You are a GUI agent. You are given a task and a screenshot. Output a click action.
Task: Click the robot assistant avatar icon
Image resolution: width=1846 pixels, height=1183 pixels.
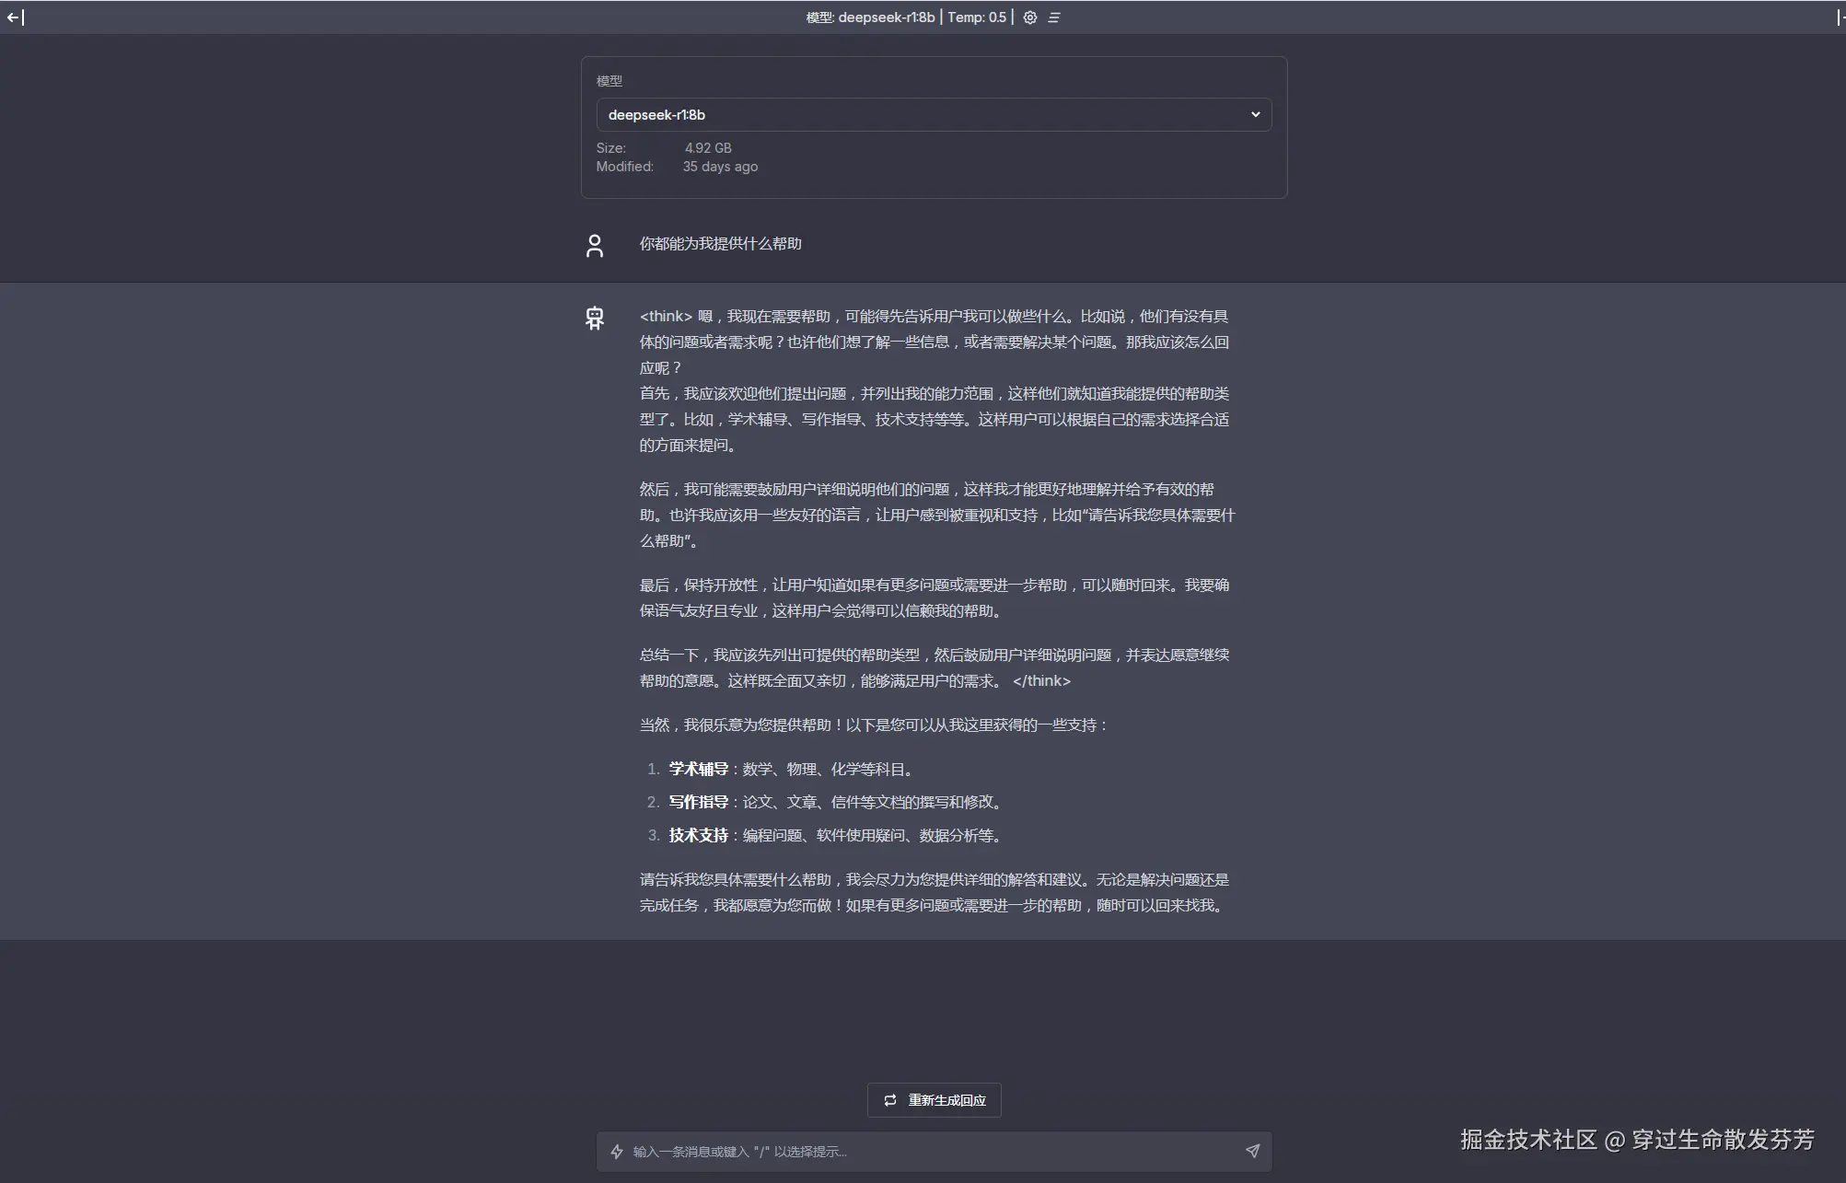tap(595, 319)
